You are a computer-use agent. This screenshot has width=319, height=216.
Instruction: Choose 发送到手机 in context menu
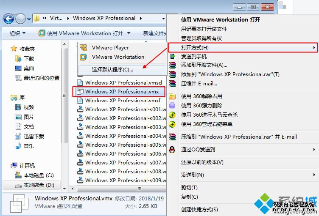coord(243,56)
